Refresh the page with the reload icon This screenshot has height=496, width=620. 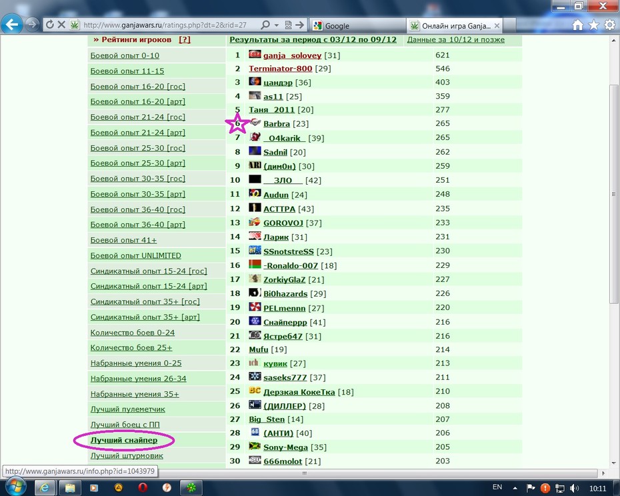[x=50, y=25]
